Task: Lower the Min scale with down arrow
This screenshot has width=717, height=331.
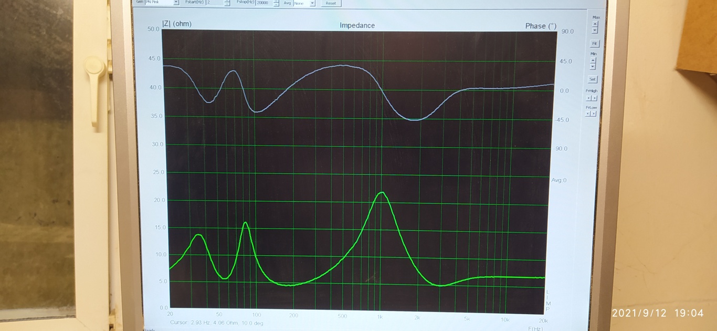Action: (593, 66)
